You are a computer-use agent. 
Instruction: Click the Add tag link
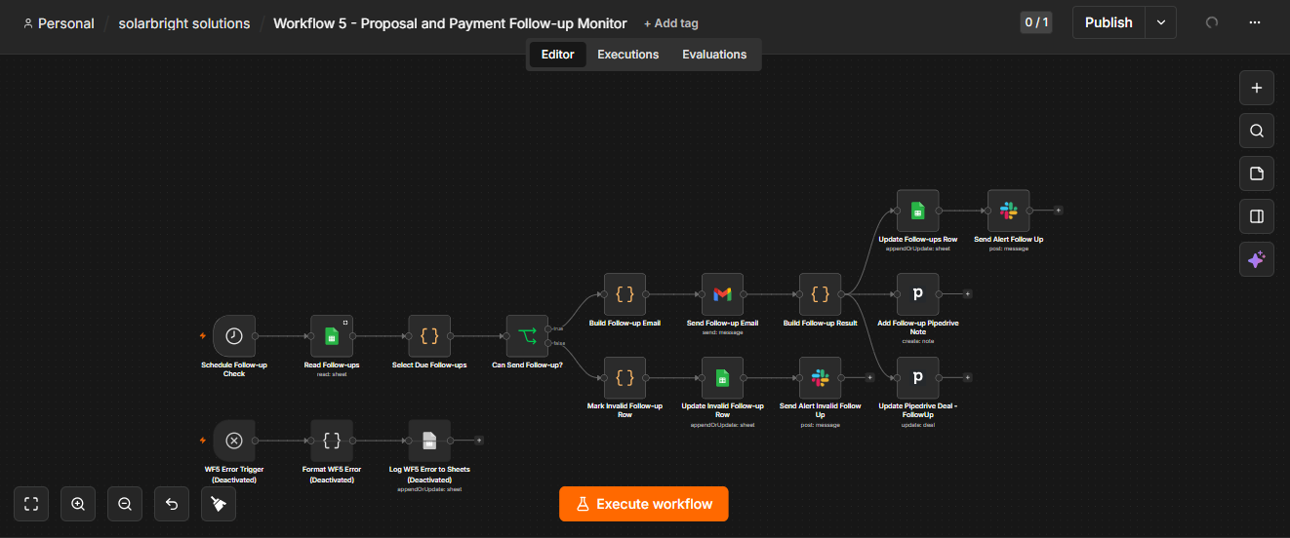point(671,23)
